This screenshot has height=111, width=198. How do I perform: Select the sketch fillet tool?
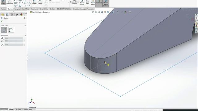click(x=25, y=6)
